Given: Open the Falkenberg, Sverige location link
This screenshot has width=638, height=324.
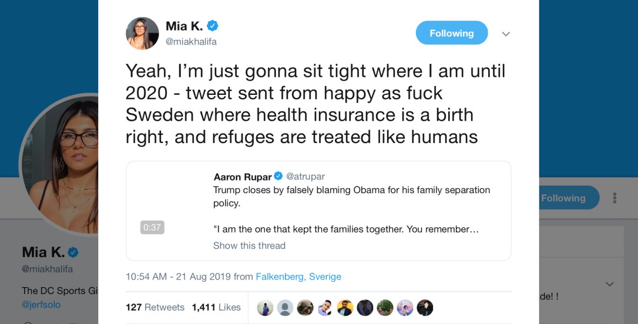Looking at the screenshot, I should (298, 277).
